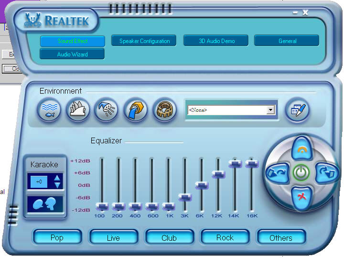Click the <None> environment combo box

(231, 110)
